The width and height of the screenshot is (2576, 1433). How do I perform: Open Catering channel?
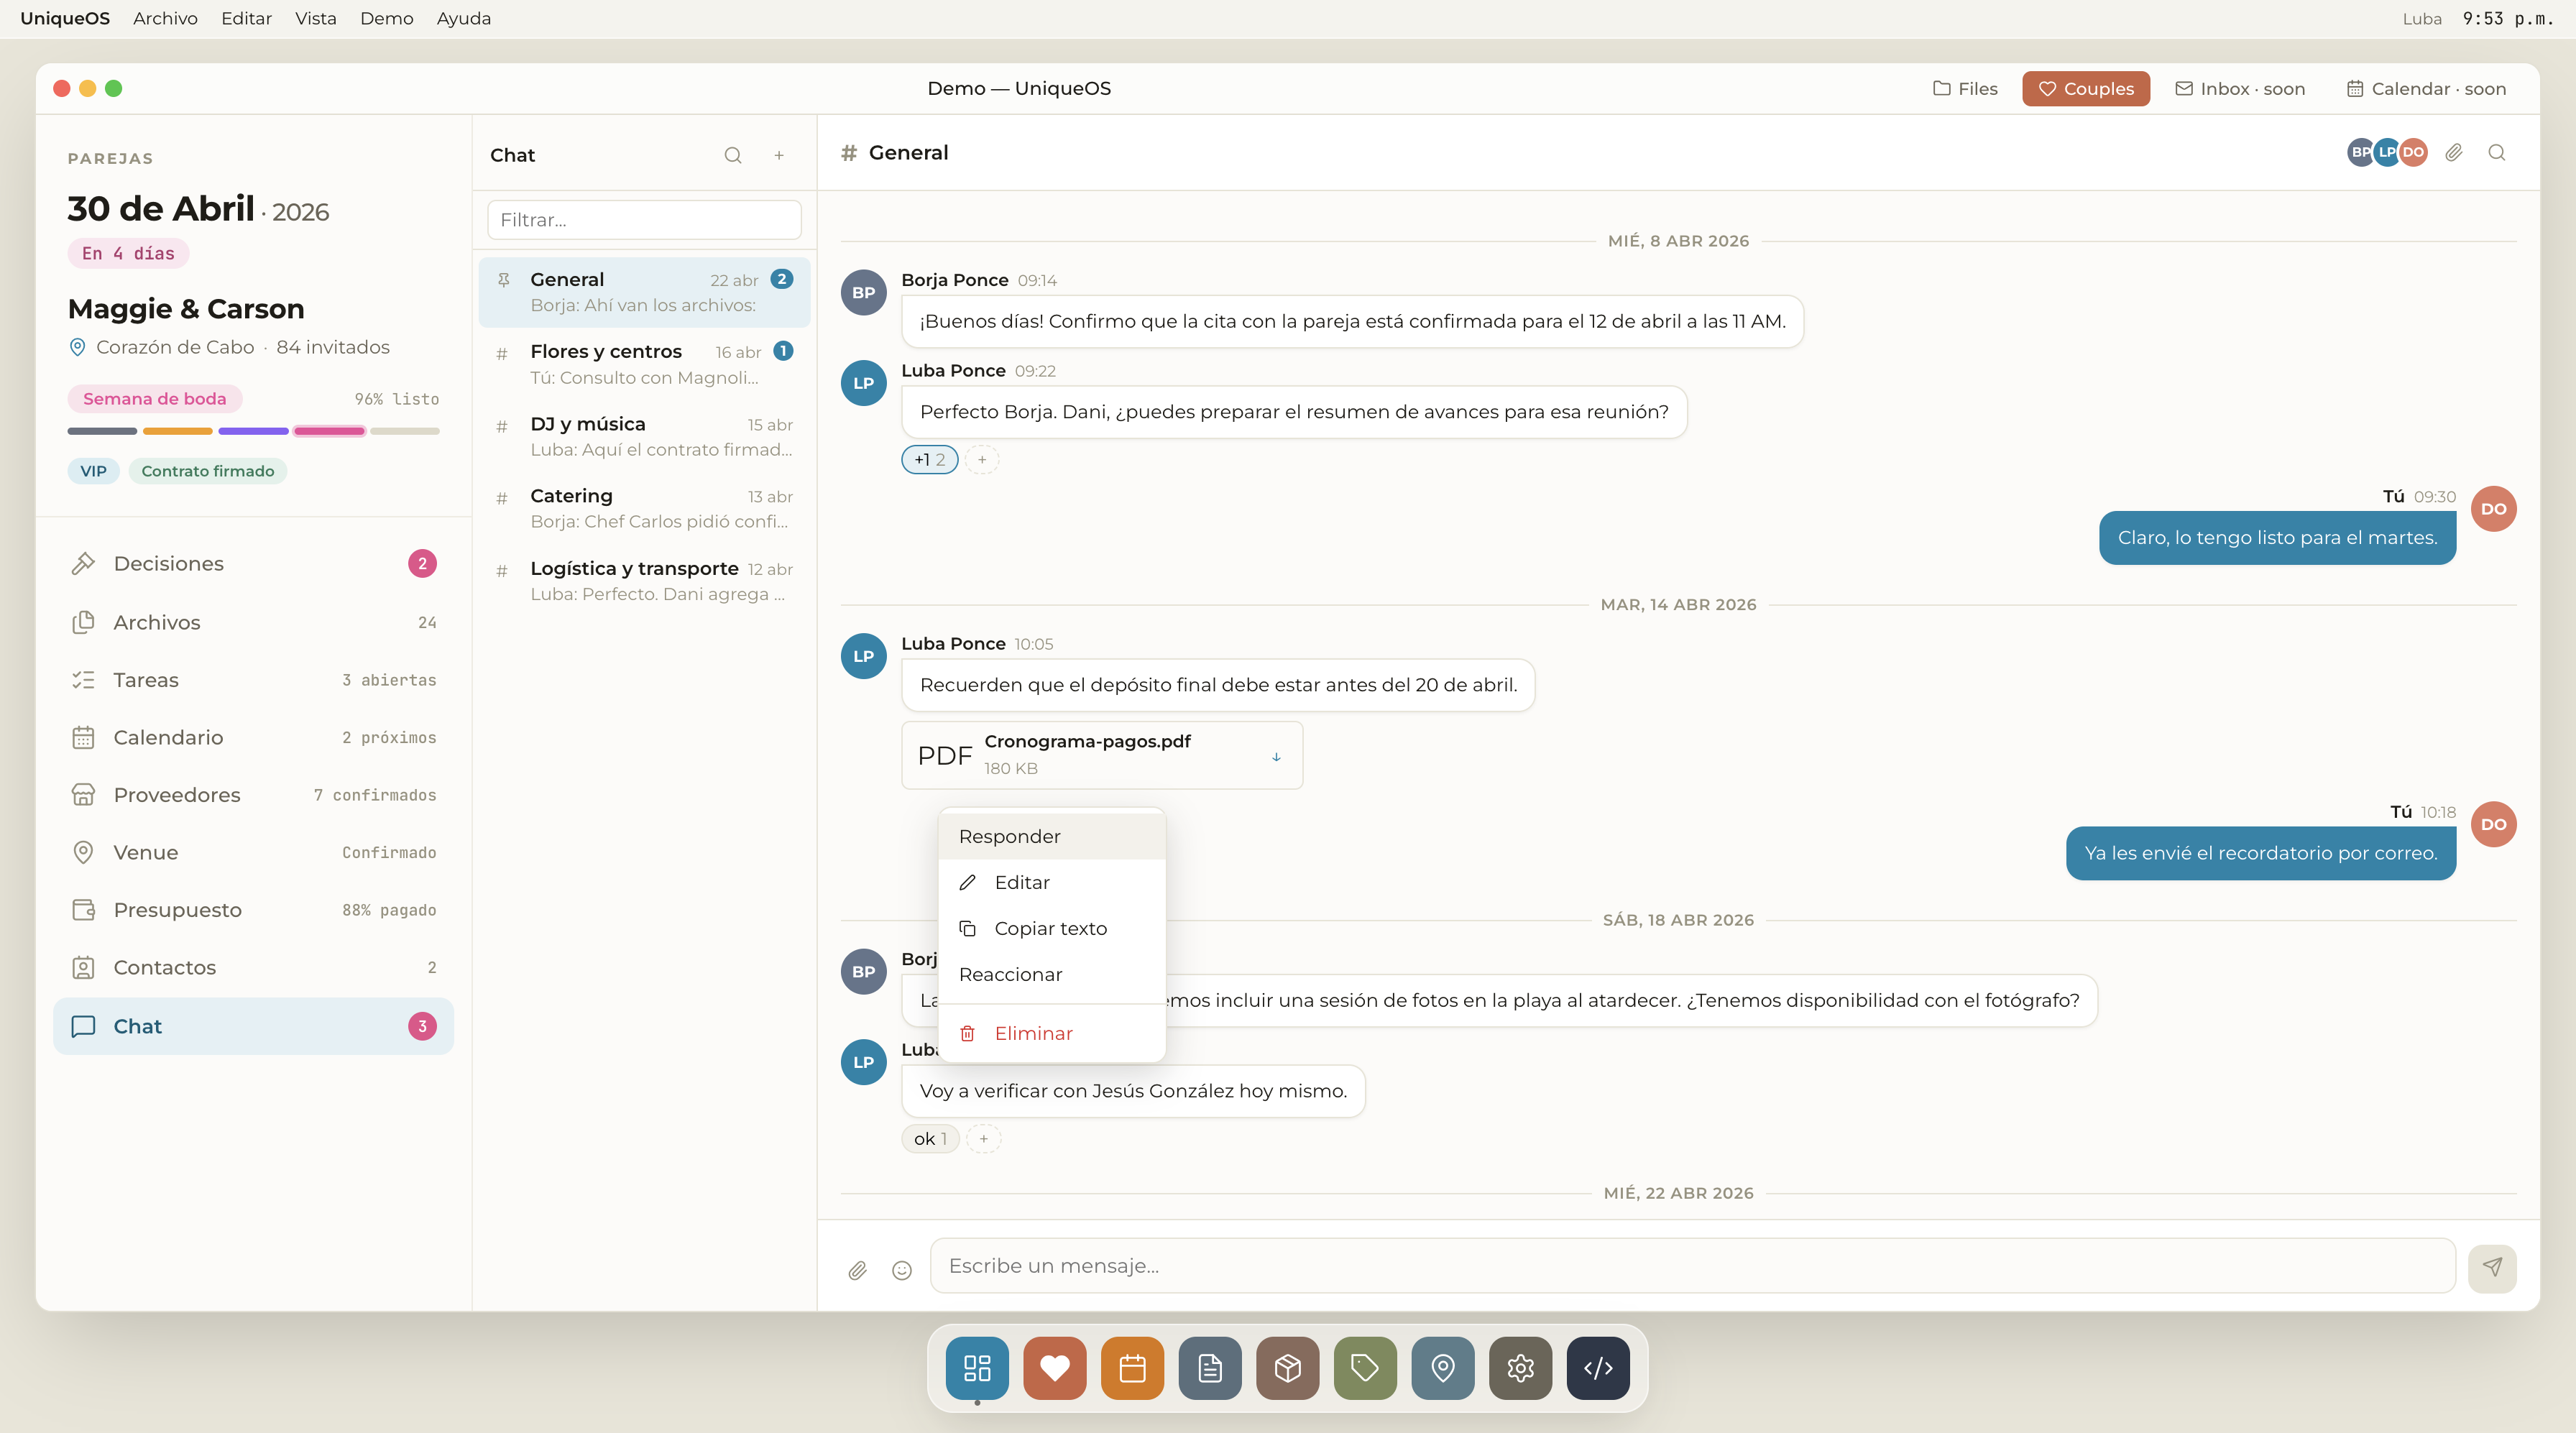(644, 509)
